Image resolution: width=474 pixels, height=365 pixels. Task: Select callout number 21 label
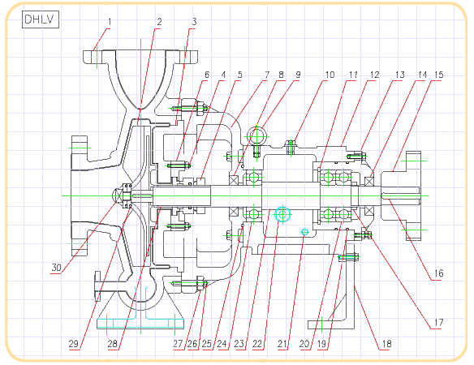click(x=282, y=344)
